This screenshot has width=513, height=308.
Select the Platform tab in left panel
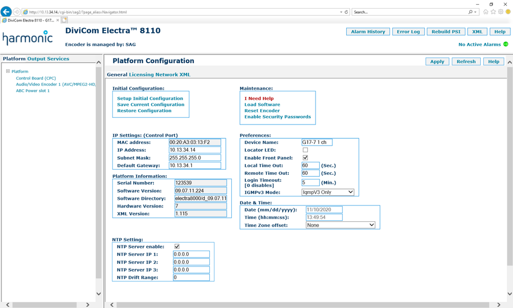tap(14, 59)
